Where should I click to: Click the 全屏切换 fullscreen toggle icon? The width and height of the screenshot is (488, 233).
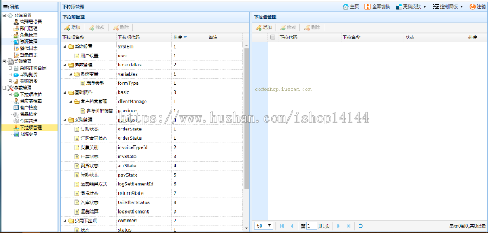click(367, 6)
